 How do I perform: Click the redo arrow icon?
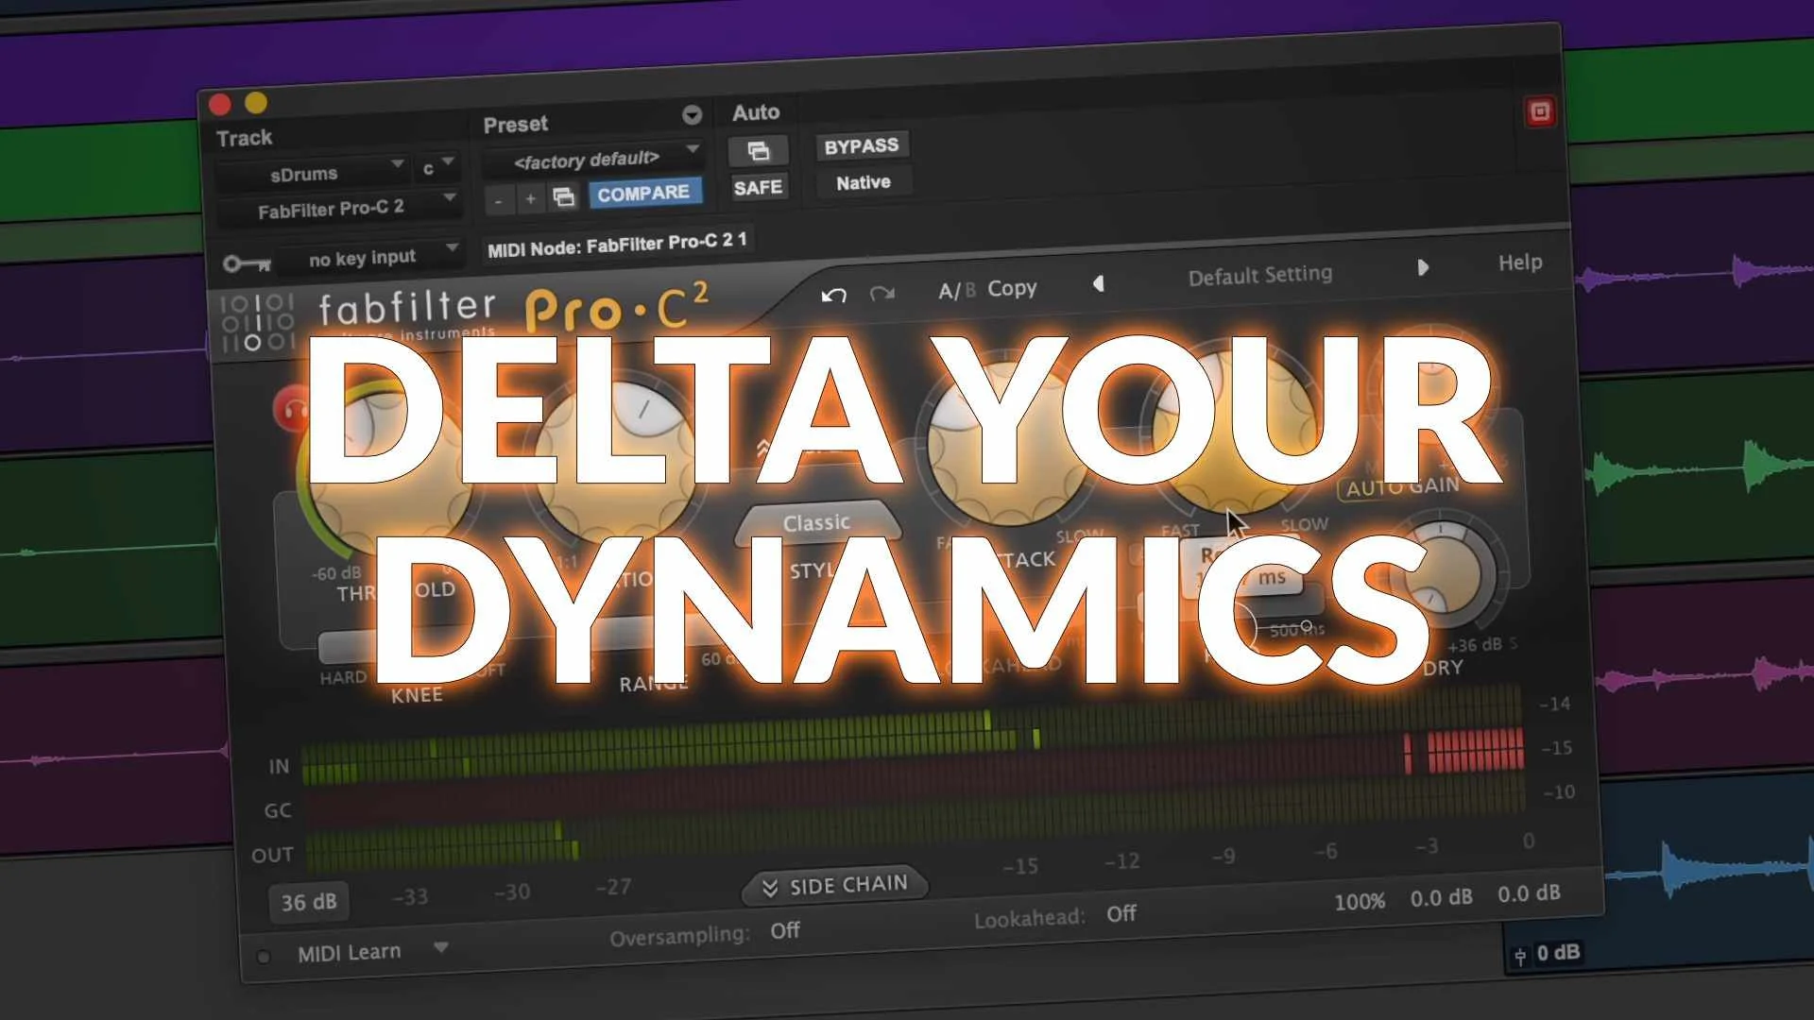[882, 293]
